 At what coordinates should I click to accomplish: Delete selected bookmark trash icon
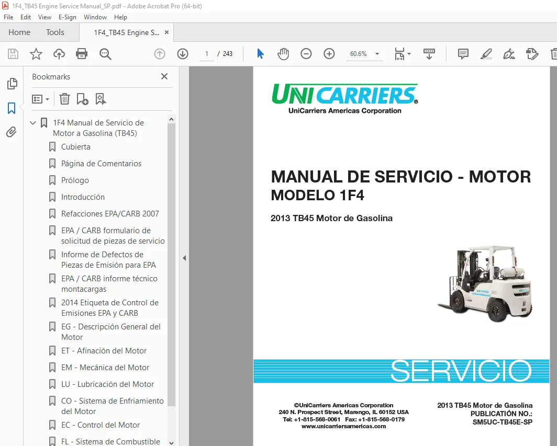[64, 99]
